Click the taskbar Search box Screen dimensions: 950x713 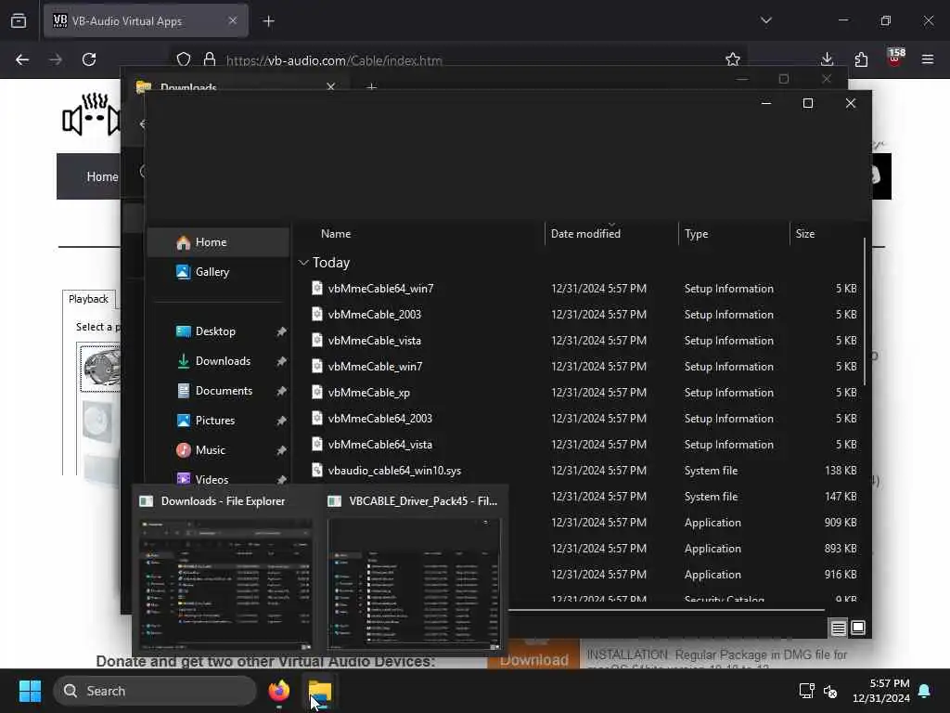pos(155,691)
